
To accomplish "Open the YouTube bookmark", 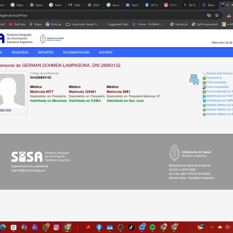I will click(17, 24).
